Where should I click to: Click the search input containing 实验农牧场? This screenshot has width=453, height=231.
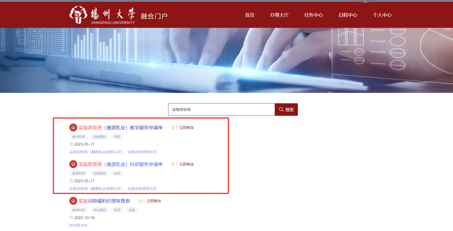[221, 110]
